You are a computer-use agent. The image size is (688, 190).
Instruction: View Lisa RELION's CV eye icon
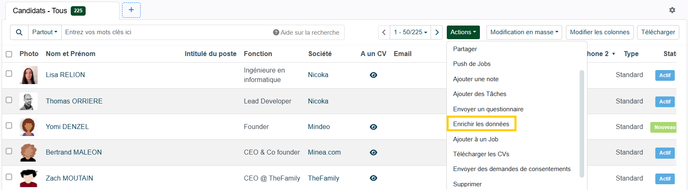coord(373,75)
